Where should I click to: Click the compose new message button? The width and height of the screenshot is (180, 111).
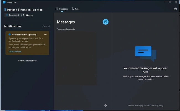click(x=106, y=22)
